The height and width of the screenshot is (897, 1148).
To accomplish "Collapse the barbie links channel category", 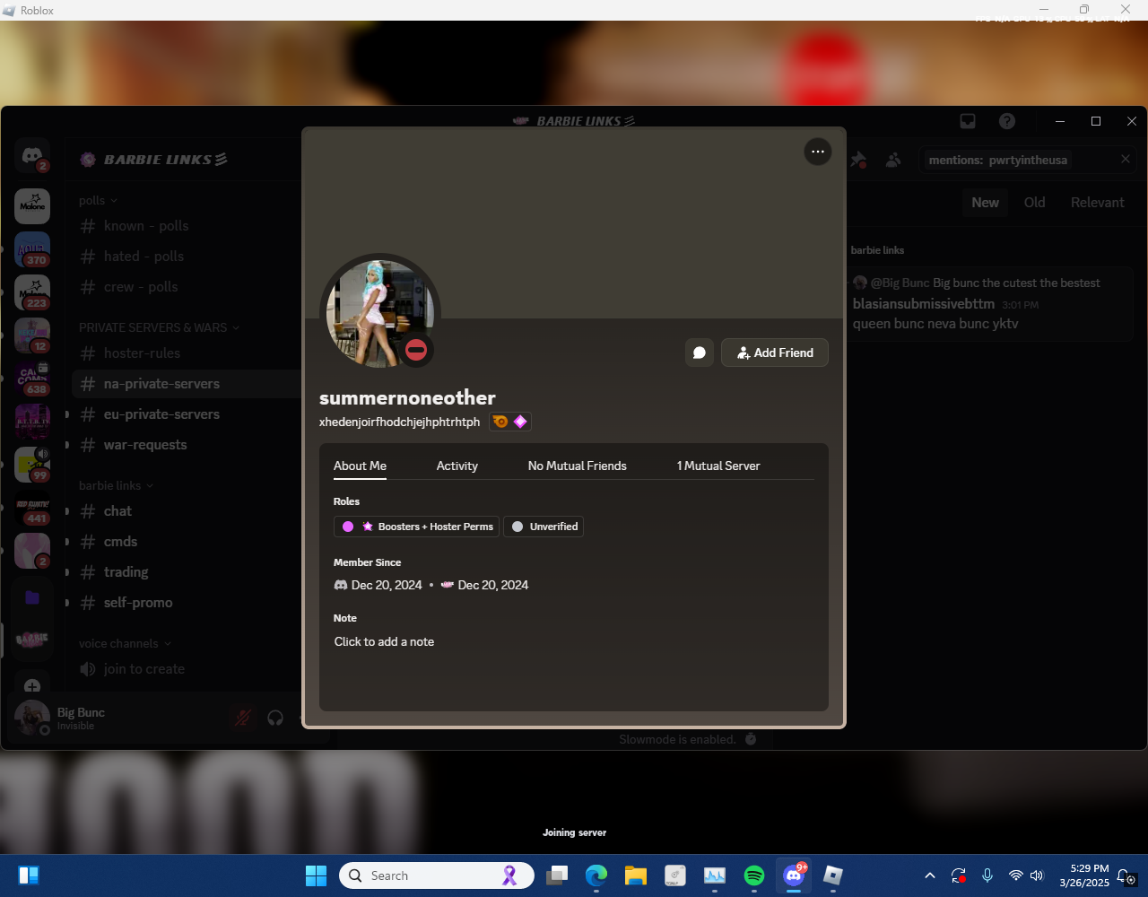I will 117,486.
